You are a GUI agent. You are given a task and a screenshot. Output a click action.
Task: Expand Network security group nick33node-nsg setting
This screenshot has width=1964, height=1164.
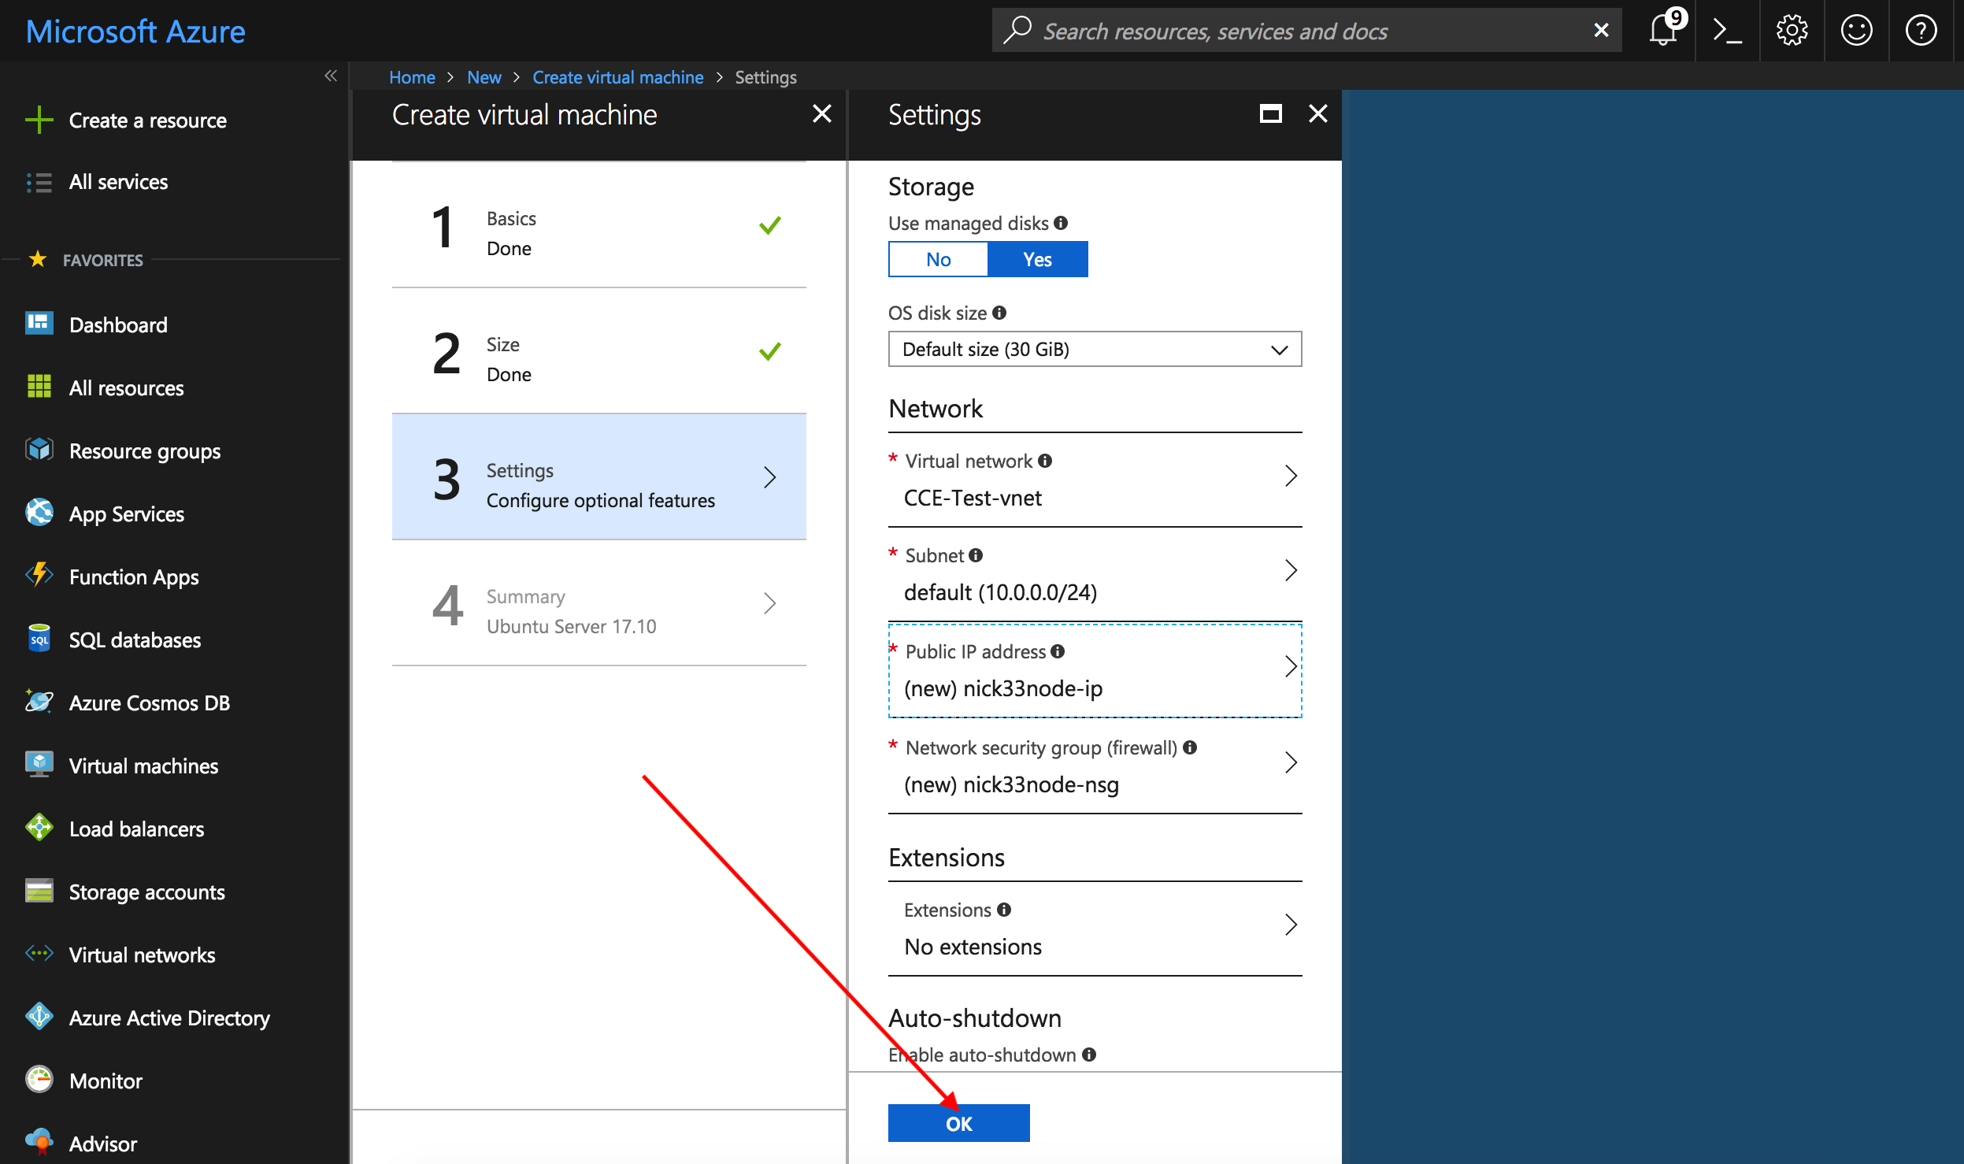pos(1095,766)
